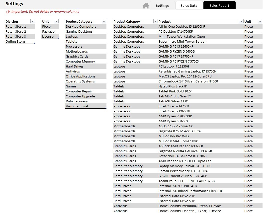The width and height of the screenshot is (273, 213).
Task: Select the Retail Store 2 cell
Action: pyautogui.click(x=20, y=31)
